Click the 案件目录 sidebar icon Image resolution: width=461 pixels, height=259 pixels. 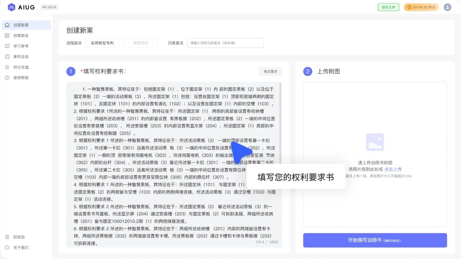pyautogui.click(x=7, y=56)
